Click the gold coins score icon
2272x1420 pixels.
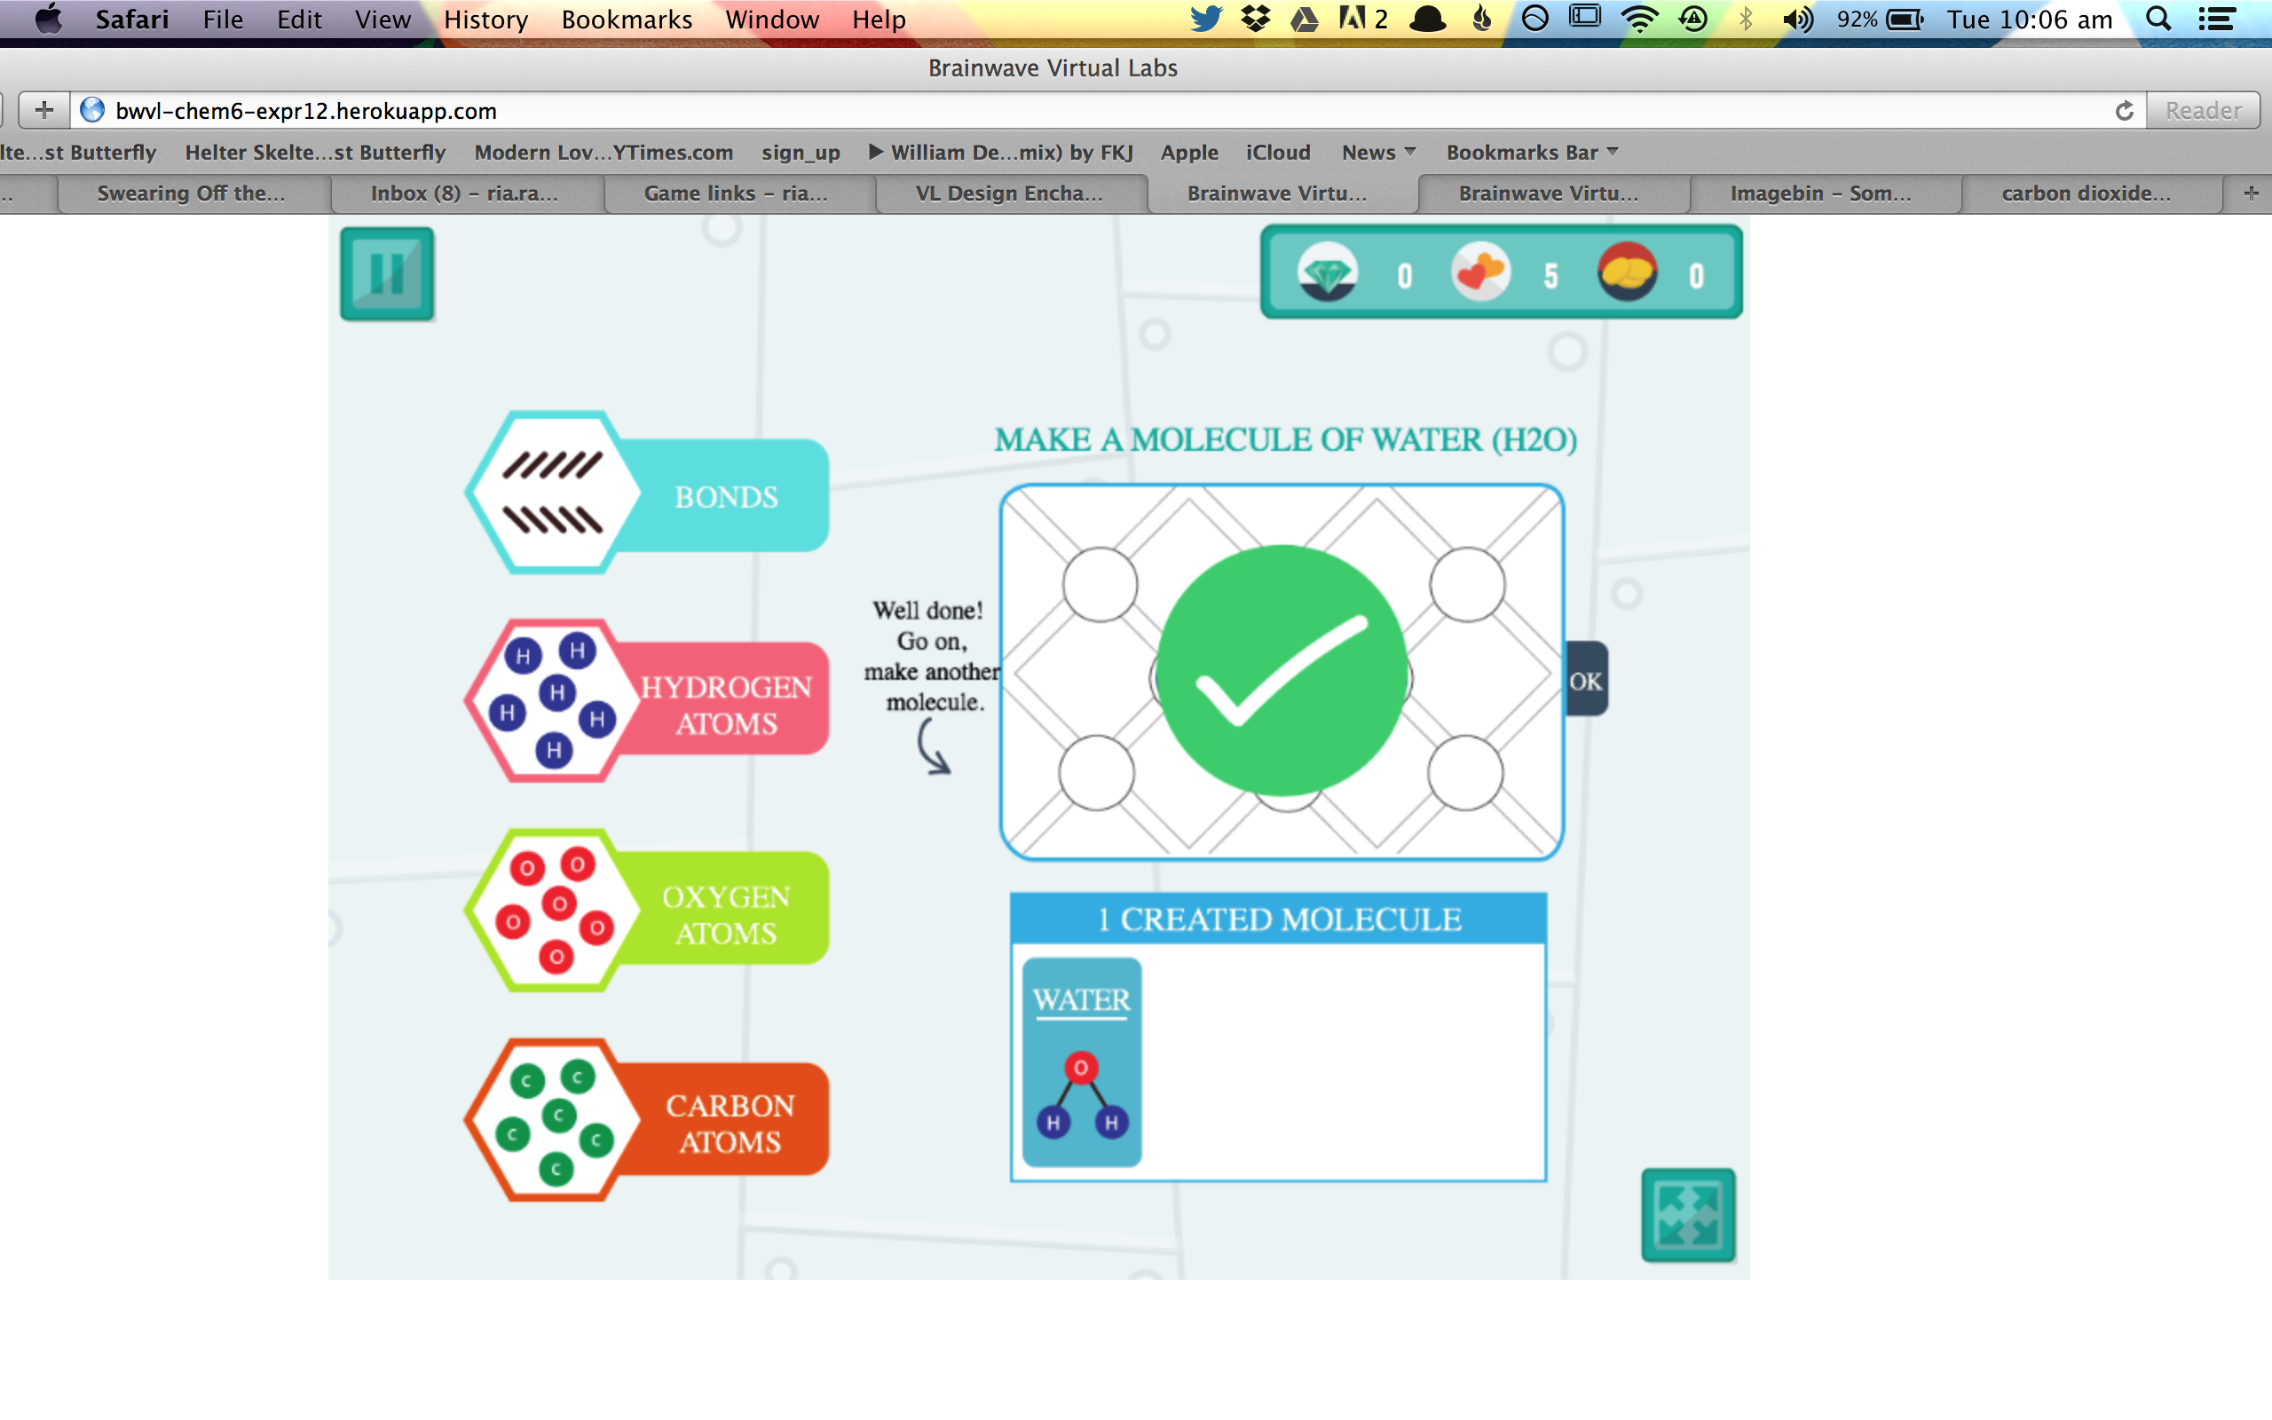pyautogui.click(x=1627, y=273)
